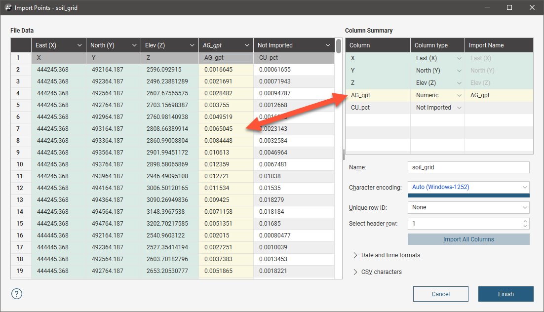Open the Elev (Z) column header dropdown
544x312 pixels.
[x=192, y=45]
